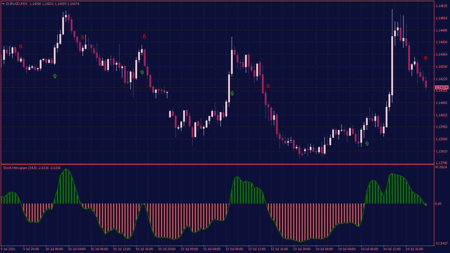Image resolution: width=450 pixels, height=253 pixels.
Task: Click the 1.14495 price scale label
Action: coord(442,30)
